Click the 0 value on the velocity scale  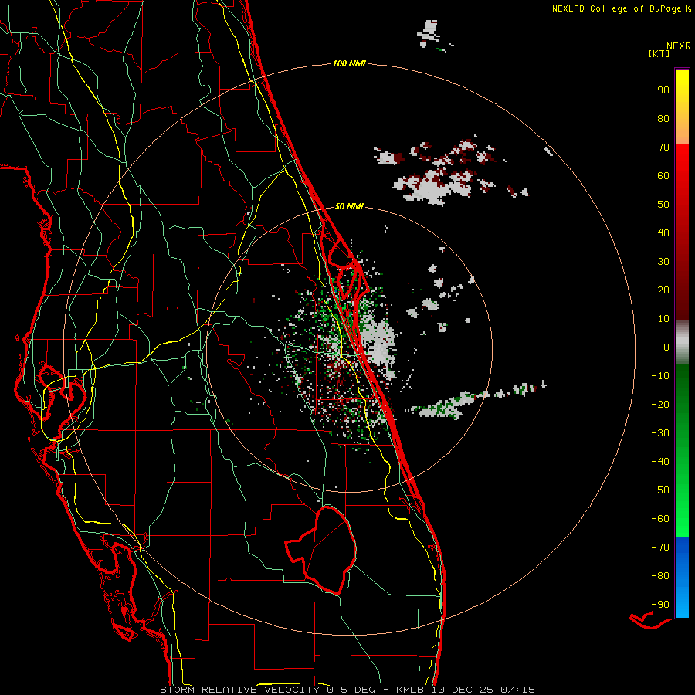(666, 347)
